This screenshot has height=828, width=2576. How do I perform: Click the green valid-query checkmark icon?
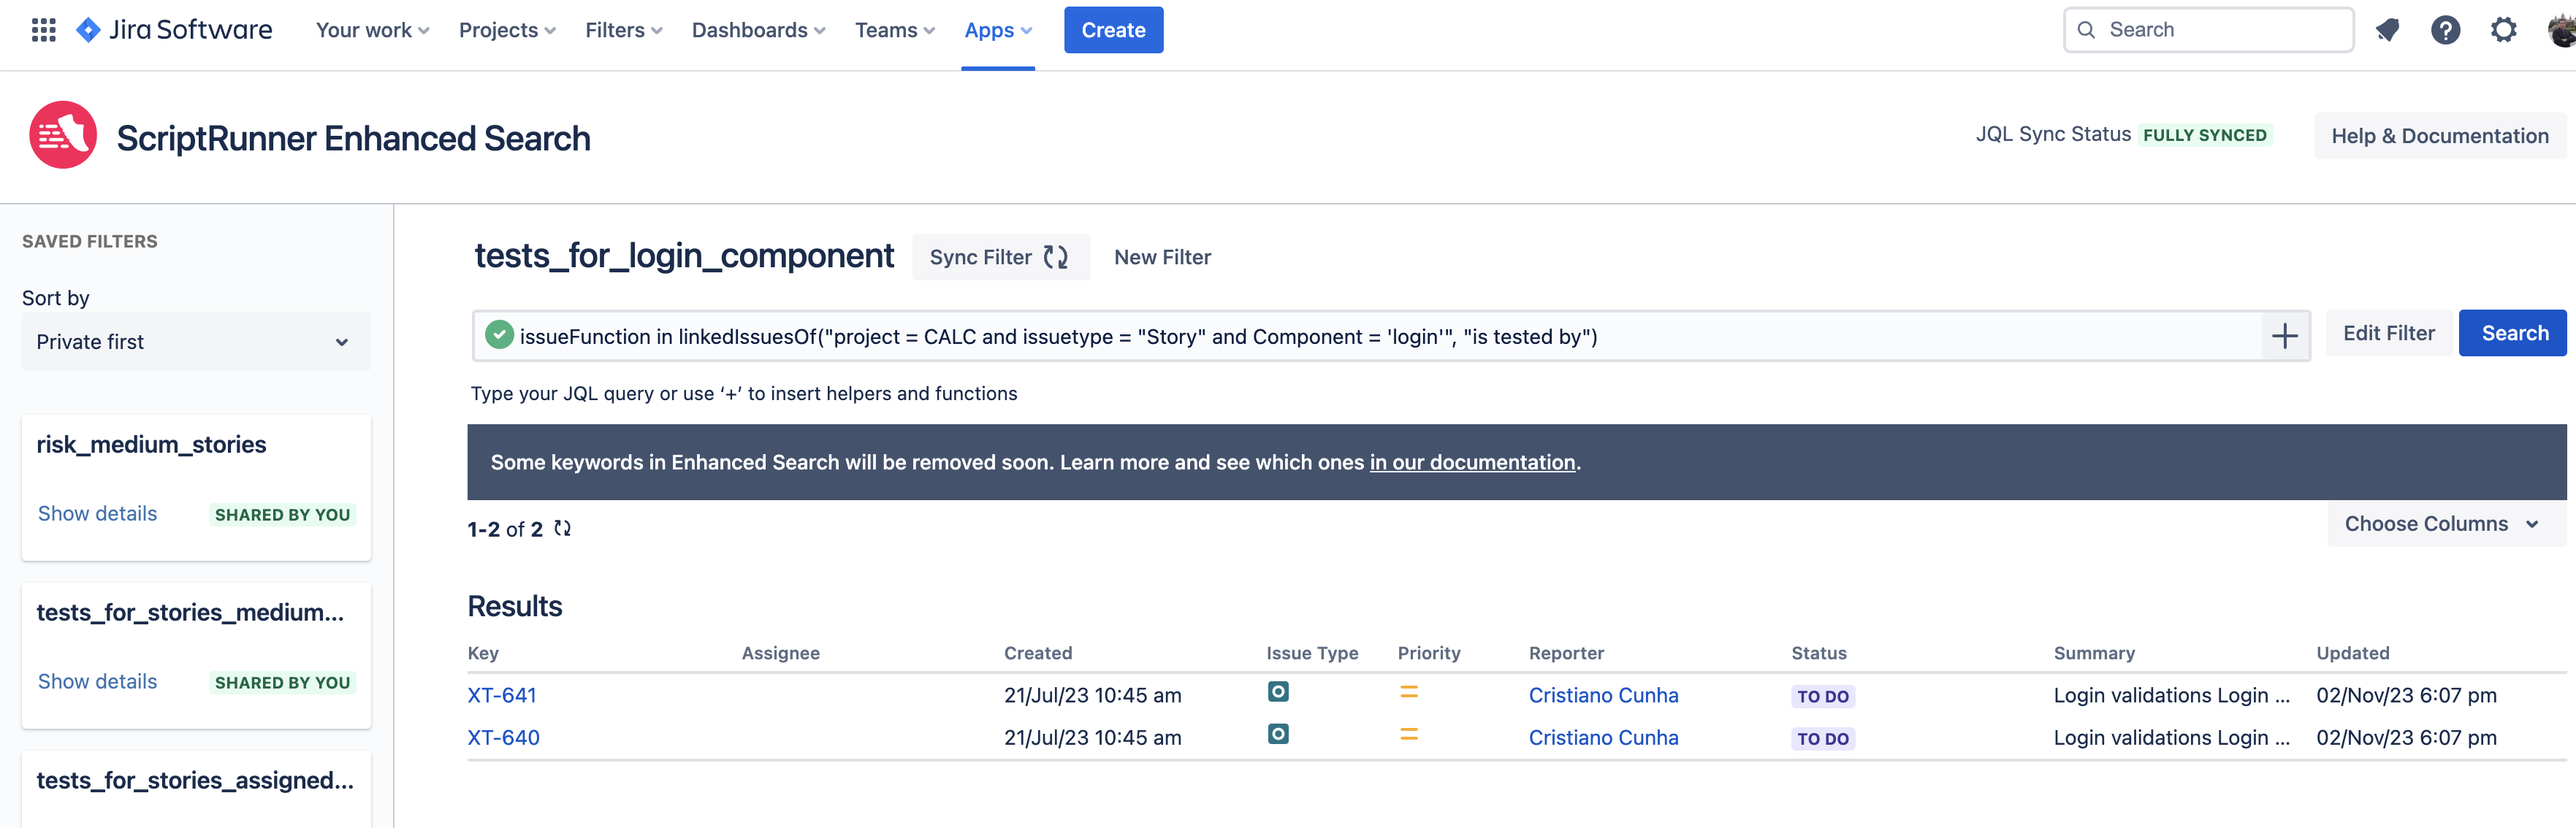499,335
